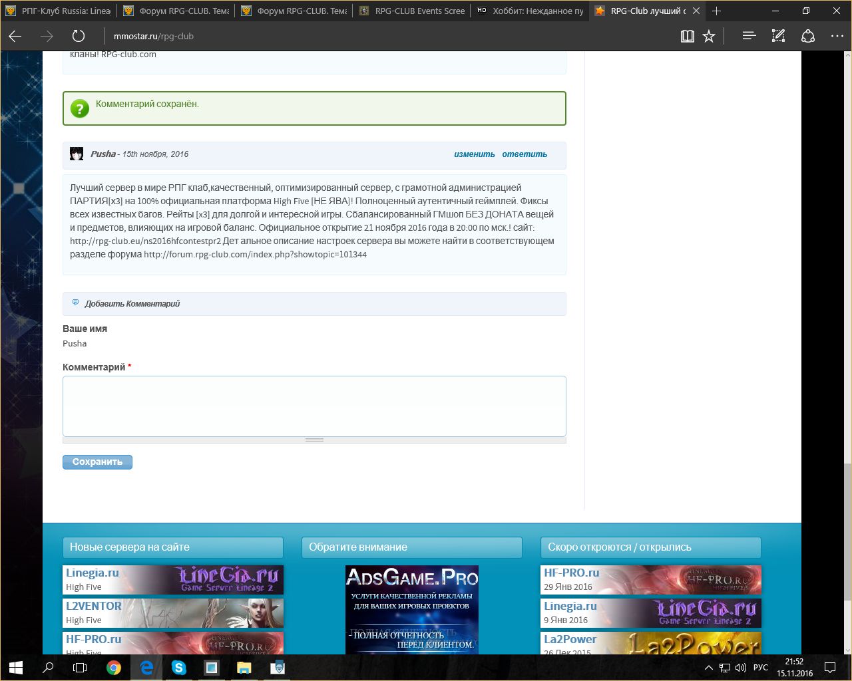Switch to the RPG-CLUB Events Scree tab
The image size is (852, 681).
(x=413, y=11)
